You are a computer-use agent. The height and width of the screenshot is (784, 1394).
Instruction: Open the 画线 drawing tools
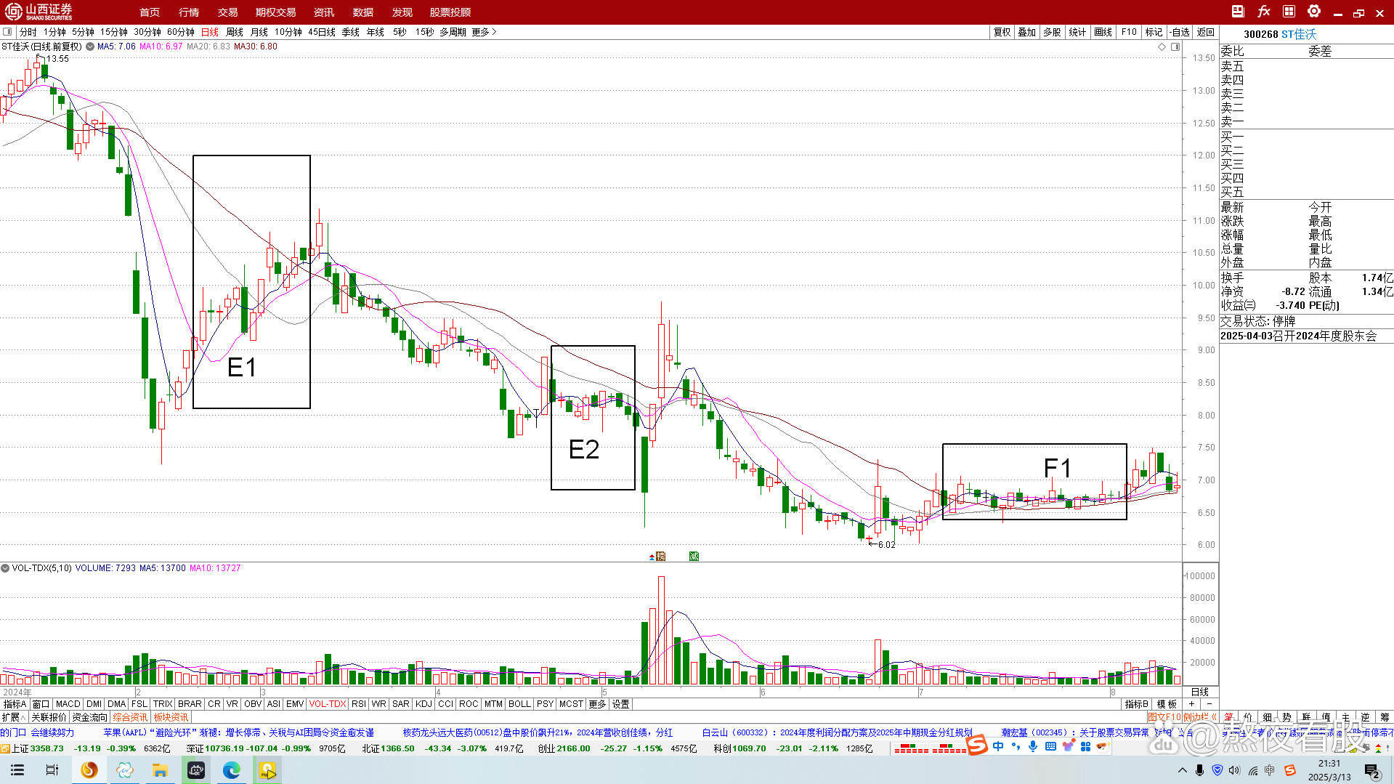[x=1103, y=32]
